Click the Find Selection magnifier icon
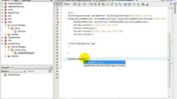177x99 pixels. tap(91, 4)
